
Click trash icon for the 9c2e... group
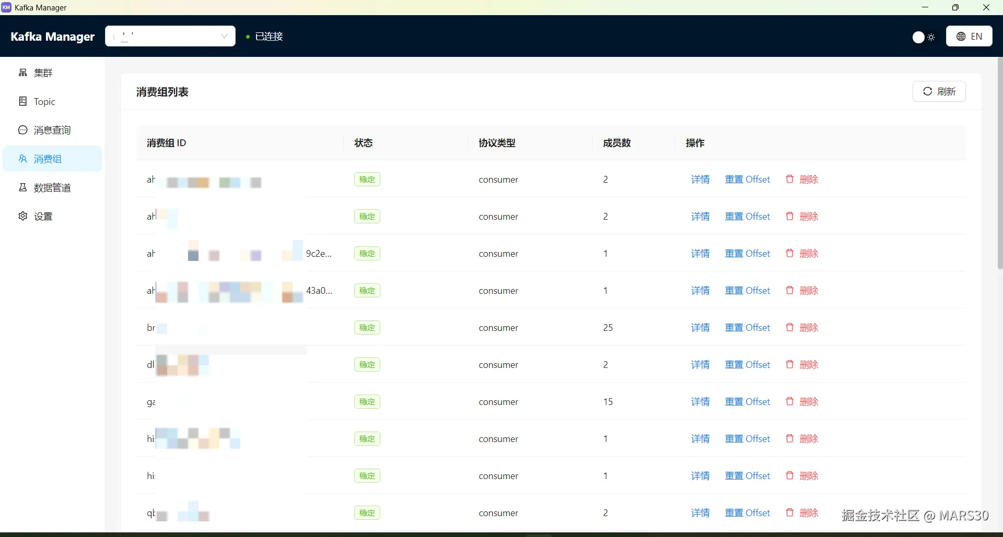(x=790, y=253)
